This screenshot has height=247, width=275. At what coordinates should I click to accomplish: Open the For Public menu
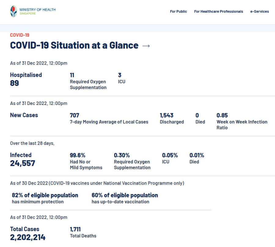click(178, 12)
